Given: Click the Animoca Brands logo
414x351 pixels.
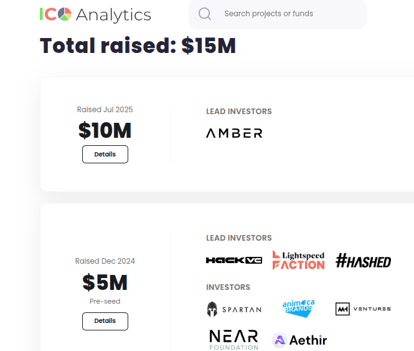Looking at the screenshot, I should pos(299,309).
